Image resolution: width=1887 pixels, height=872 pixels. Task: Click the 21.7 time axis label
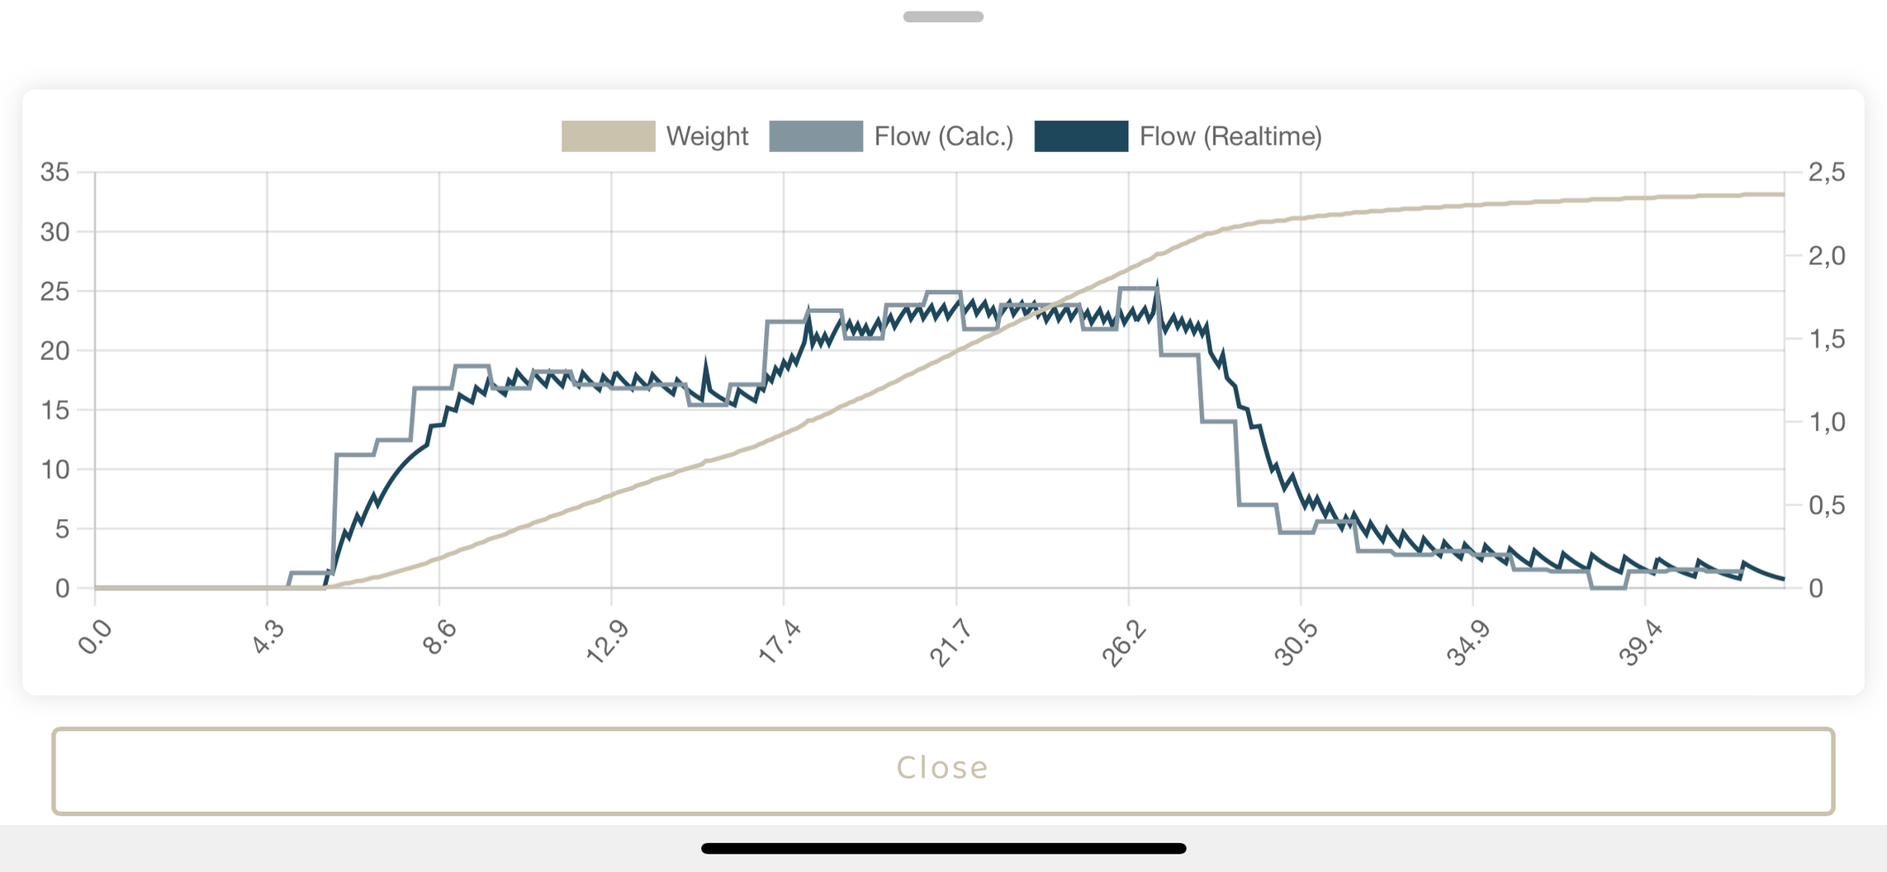pos(952,642)
